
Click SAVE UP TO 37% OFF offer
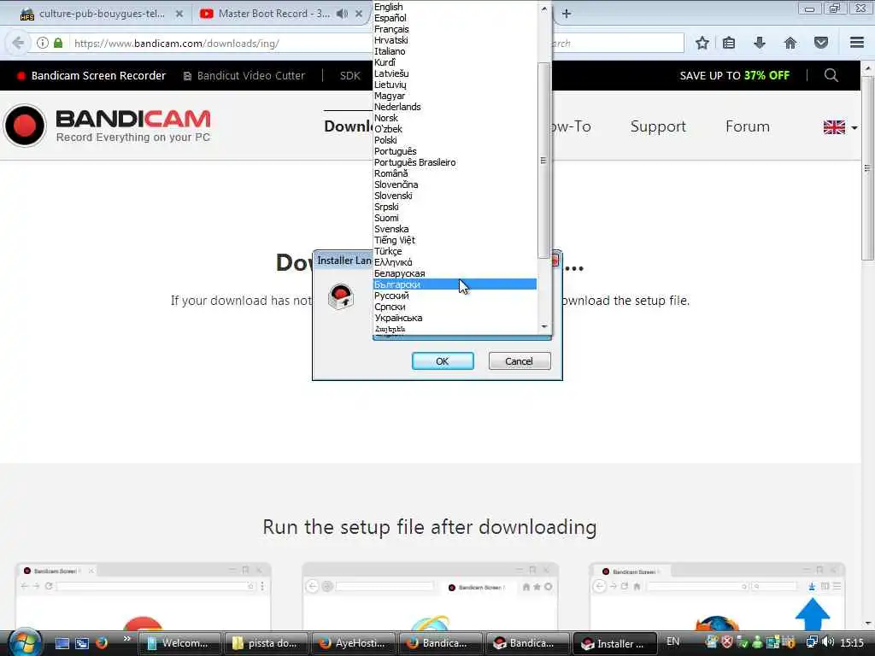pyautogui.click(x=734, y=75)
